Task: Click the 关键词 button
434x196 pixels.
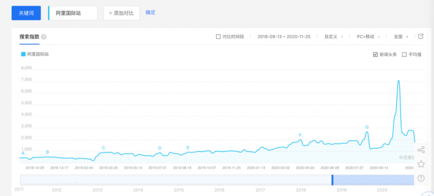Action: (x=26, y=13)
